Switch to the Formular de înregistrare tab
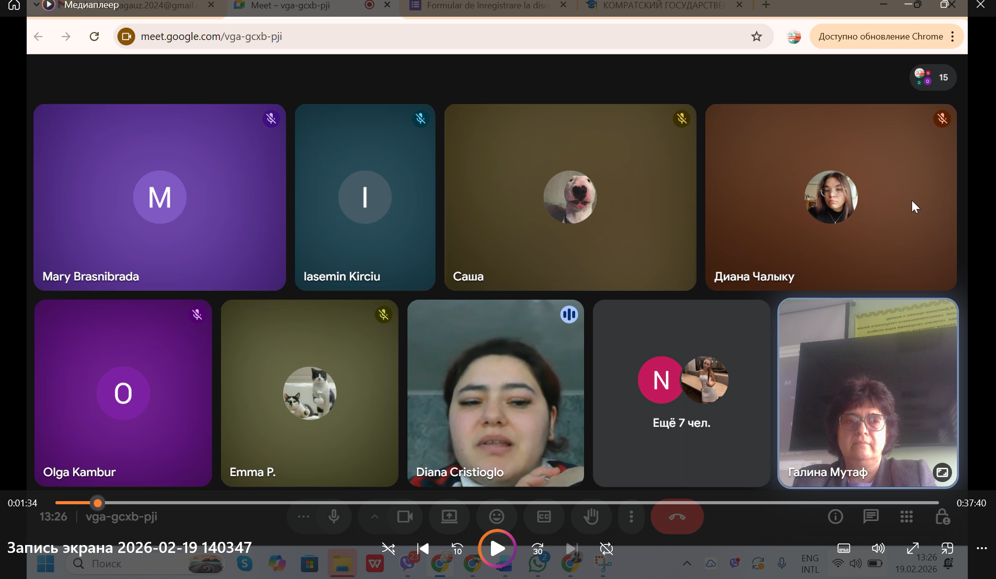 (x=486, y=5)
